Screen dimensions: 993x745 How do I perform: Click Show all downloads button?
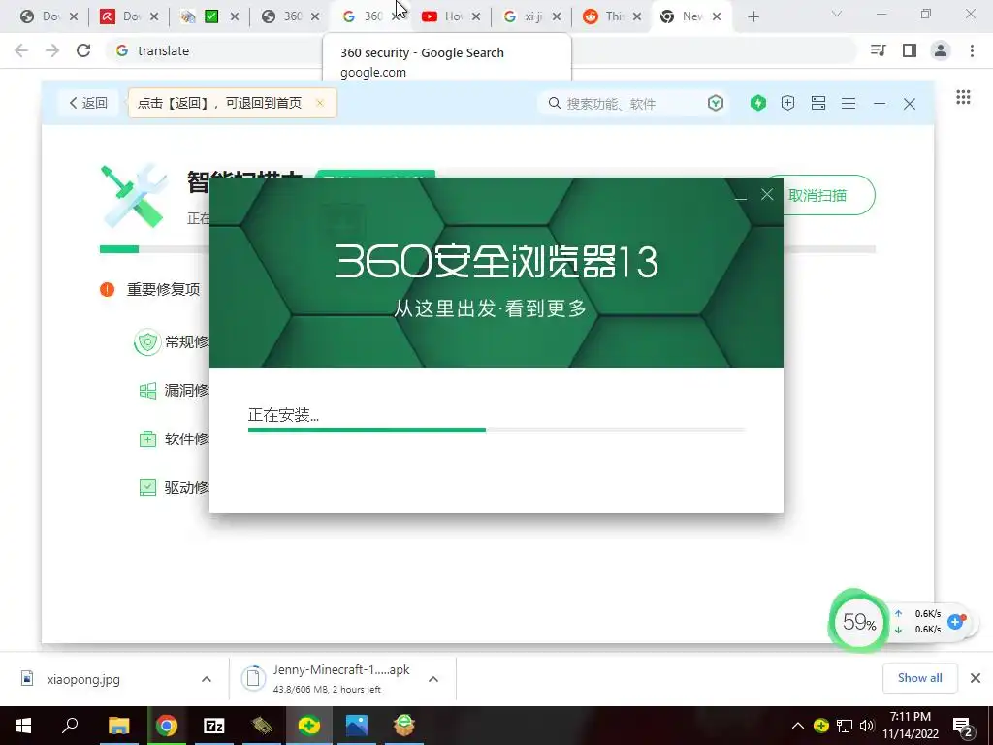coord(919,678)
